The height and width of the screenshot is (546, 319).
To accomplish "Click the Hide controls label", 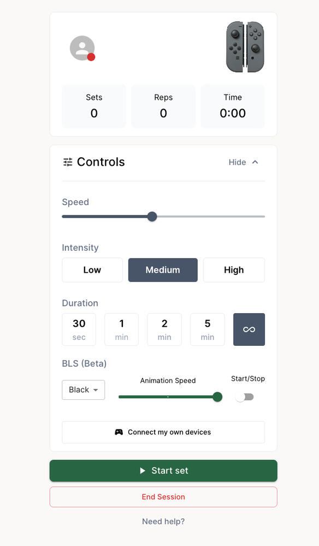I will coord(237,162).
